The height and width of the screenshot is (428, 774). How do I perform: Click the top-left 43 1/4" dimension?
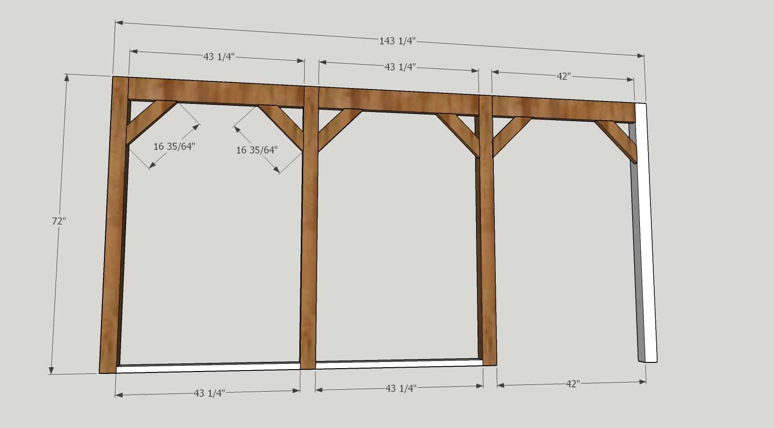(218, 56)
